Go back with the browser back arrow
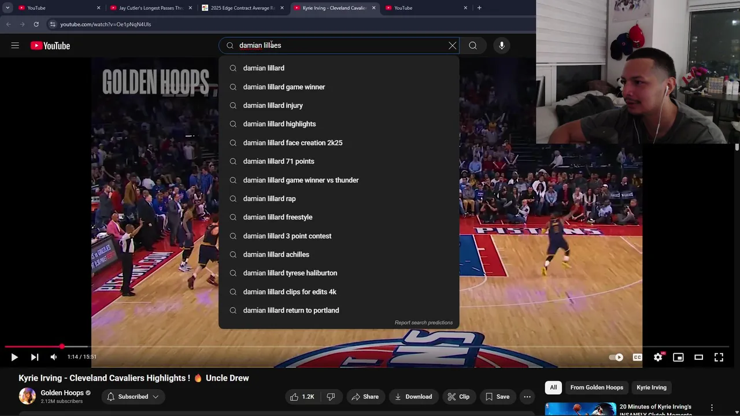 pyautogui.click(x=8, y=24)
